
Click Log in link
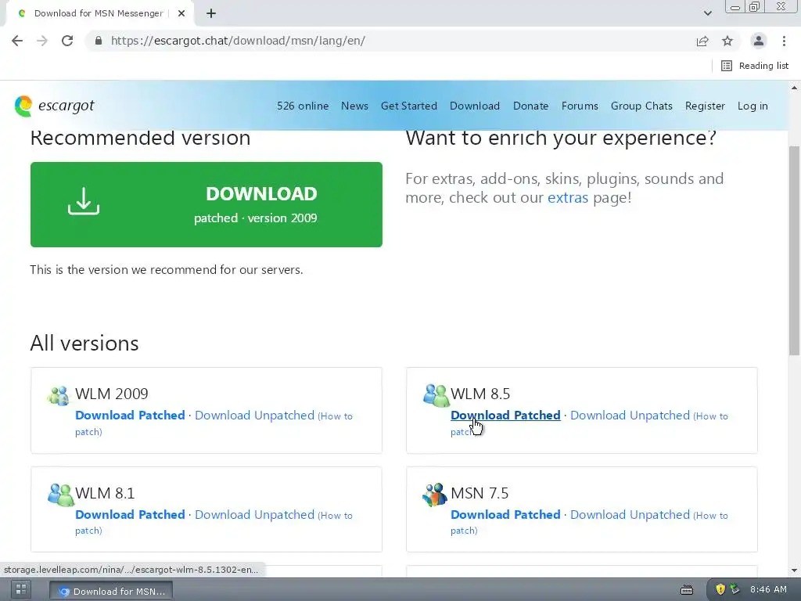(753, 106)
